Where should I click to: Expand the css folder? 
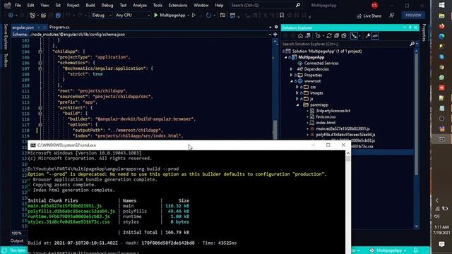tap(297, 87)
